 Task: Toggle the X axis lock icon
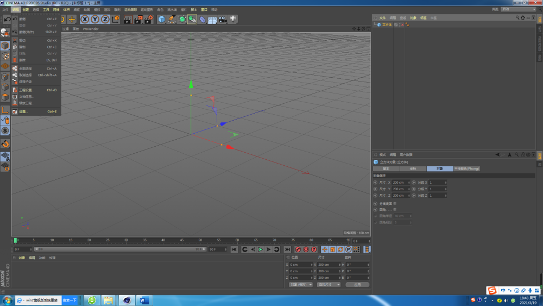[85, 20]
